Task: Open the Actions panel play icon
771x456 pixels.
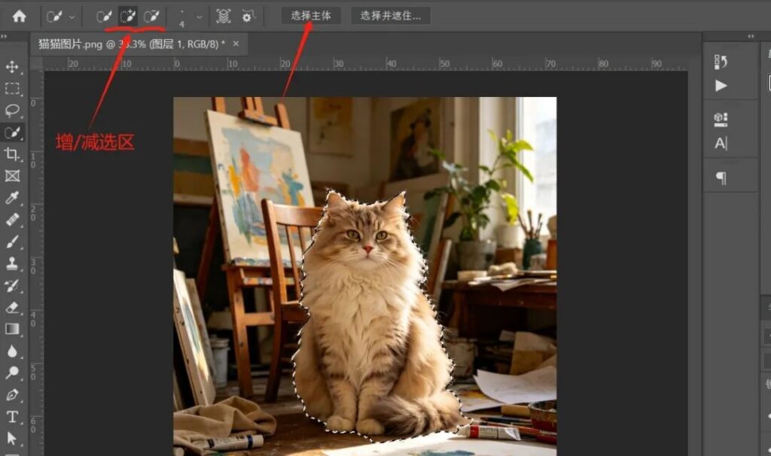Action: [x=721, y=86]
